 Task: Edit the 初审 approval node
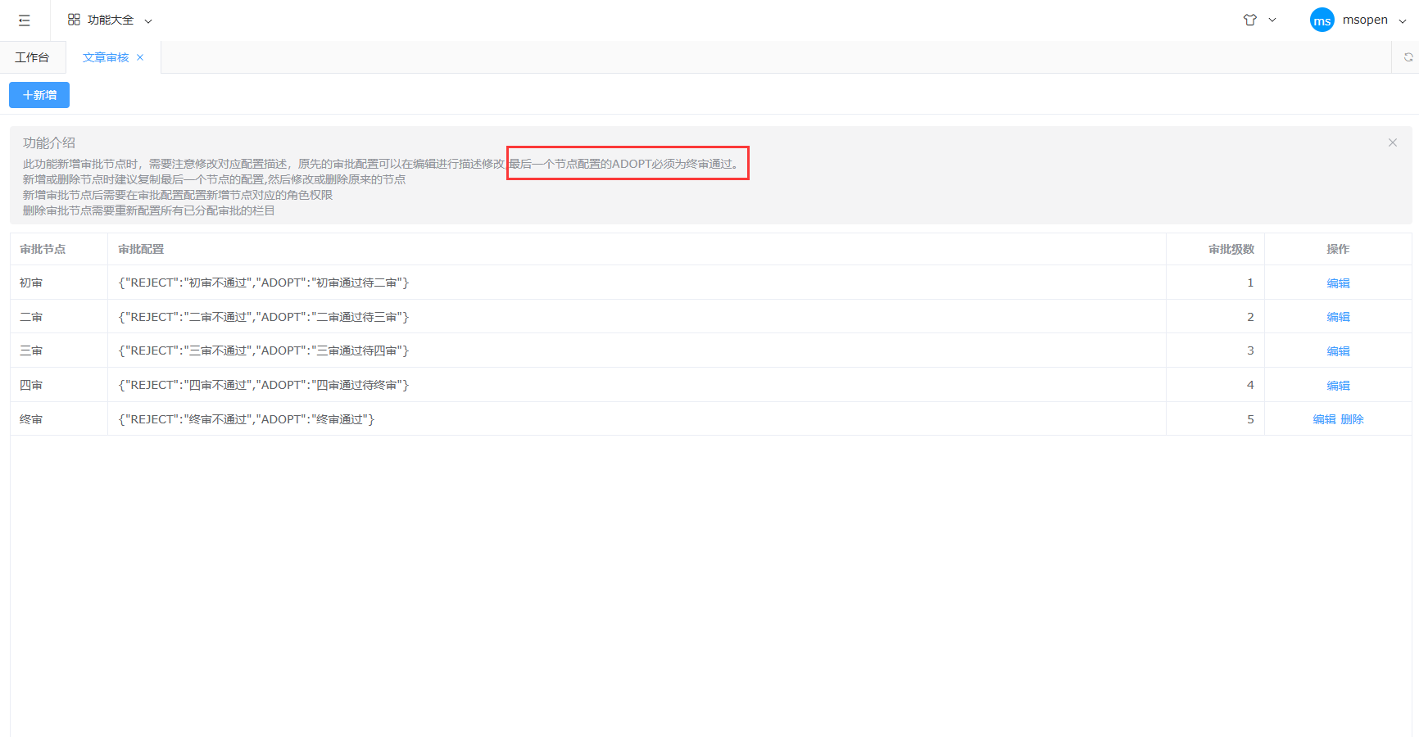pyautogui.click(x=1338, y=283)
